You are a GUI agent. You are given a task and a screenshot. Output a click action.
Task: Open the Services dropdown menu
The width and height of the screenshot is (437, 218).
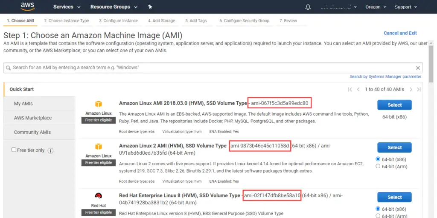[x=67, y=7]
